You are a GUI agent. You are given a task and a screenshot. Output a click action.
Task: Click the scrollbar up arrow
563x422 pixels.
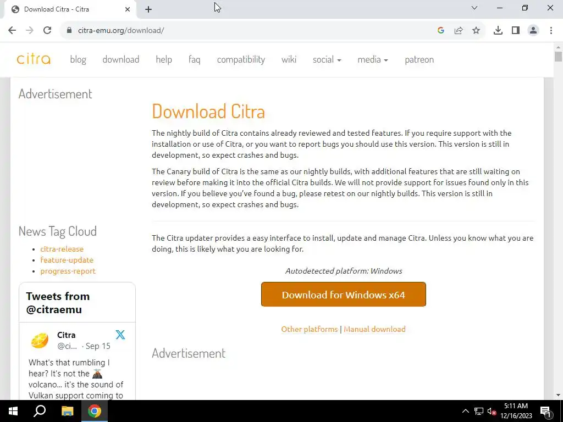point(558,47)
